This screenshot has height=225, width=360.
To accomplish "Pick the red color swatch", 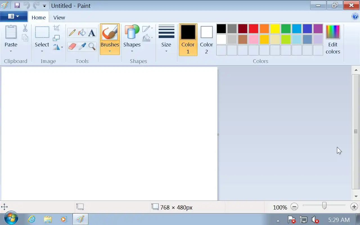I will click(x=253, y=29).
